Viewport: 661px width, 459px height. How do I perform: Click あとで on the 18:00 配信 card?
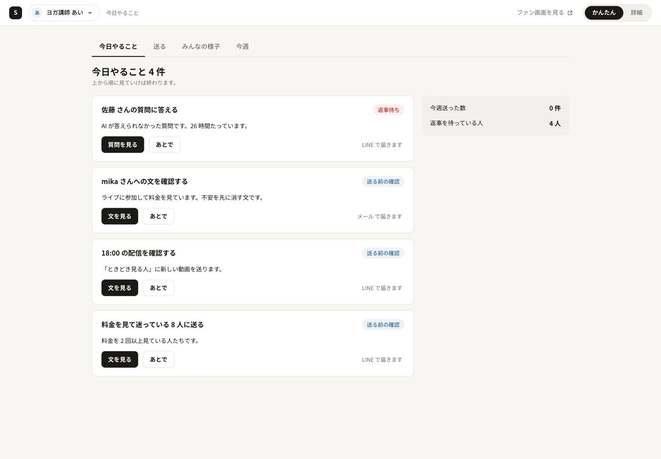tap(159, 288)
